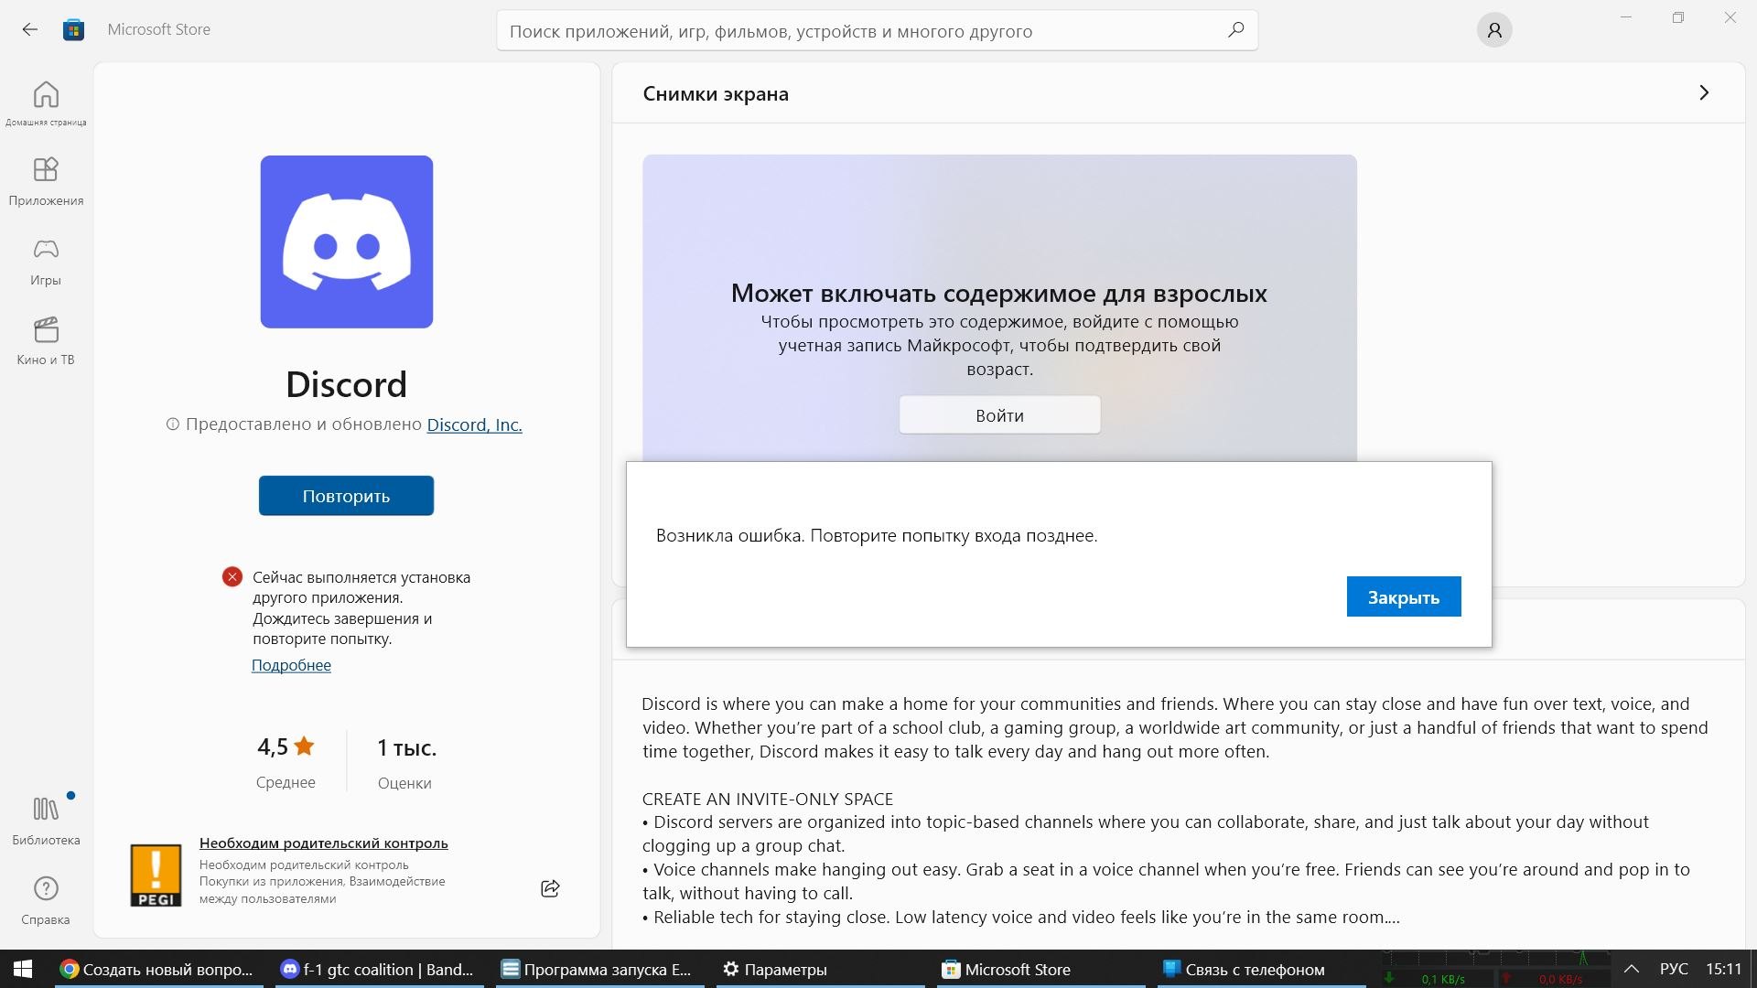This screenshot has height=988, width=1757.
Task: Open the Home page sidebar item
Action: pos(46,102)
